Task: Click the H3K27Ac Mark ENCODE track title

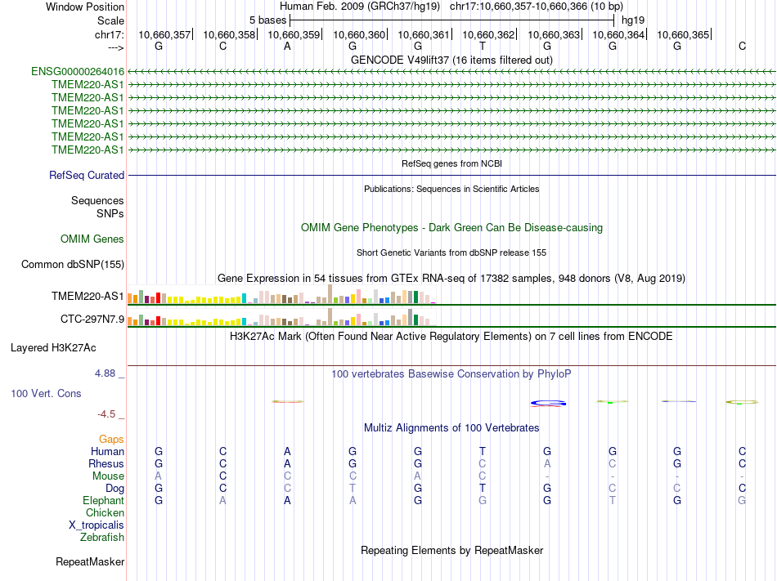Action: coord(451,337)
